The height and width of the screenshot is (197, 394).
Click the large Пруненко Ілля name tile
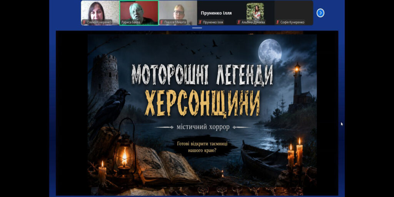[x=216, y=13]
